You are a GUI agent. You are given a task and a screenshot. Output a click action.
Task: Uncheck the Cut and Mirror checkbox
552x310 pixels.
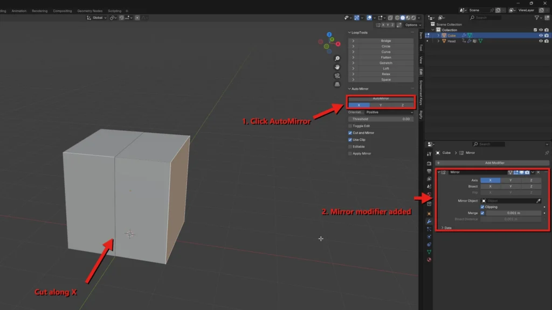(350, 133)
